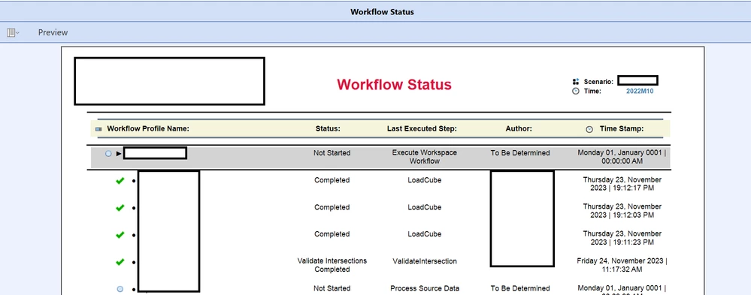Click timestamp ending 19:11:23 PM
Viewport: 751px width, 295px height.
click(622, 238)
